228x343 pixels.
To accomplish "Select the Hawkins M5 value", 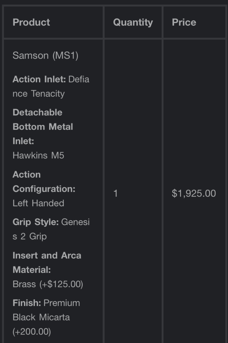I will coord(38,155).
